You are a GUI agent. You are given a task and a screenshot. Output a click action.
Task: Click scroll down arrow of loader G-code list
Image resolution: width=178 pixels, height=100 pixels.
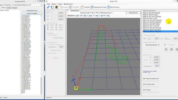(x=41, y=94)
